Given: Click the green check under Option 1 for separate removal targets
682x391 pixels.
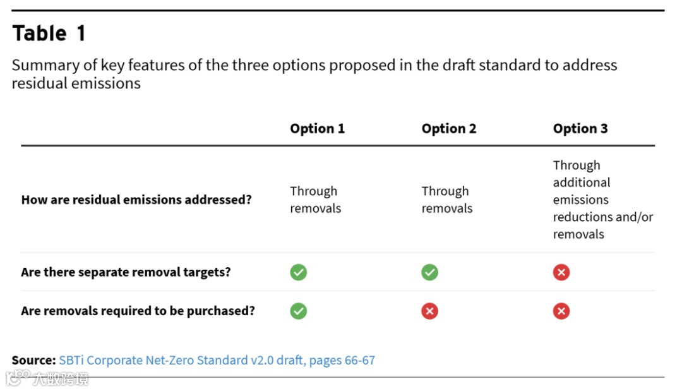Looking at the screenshot, I should pyautogui.click(x=298, y=272).
